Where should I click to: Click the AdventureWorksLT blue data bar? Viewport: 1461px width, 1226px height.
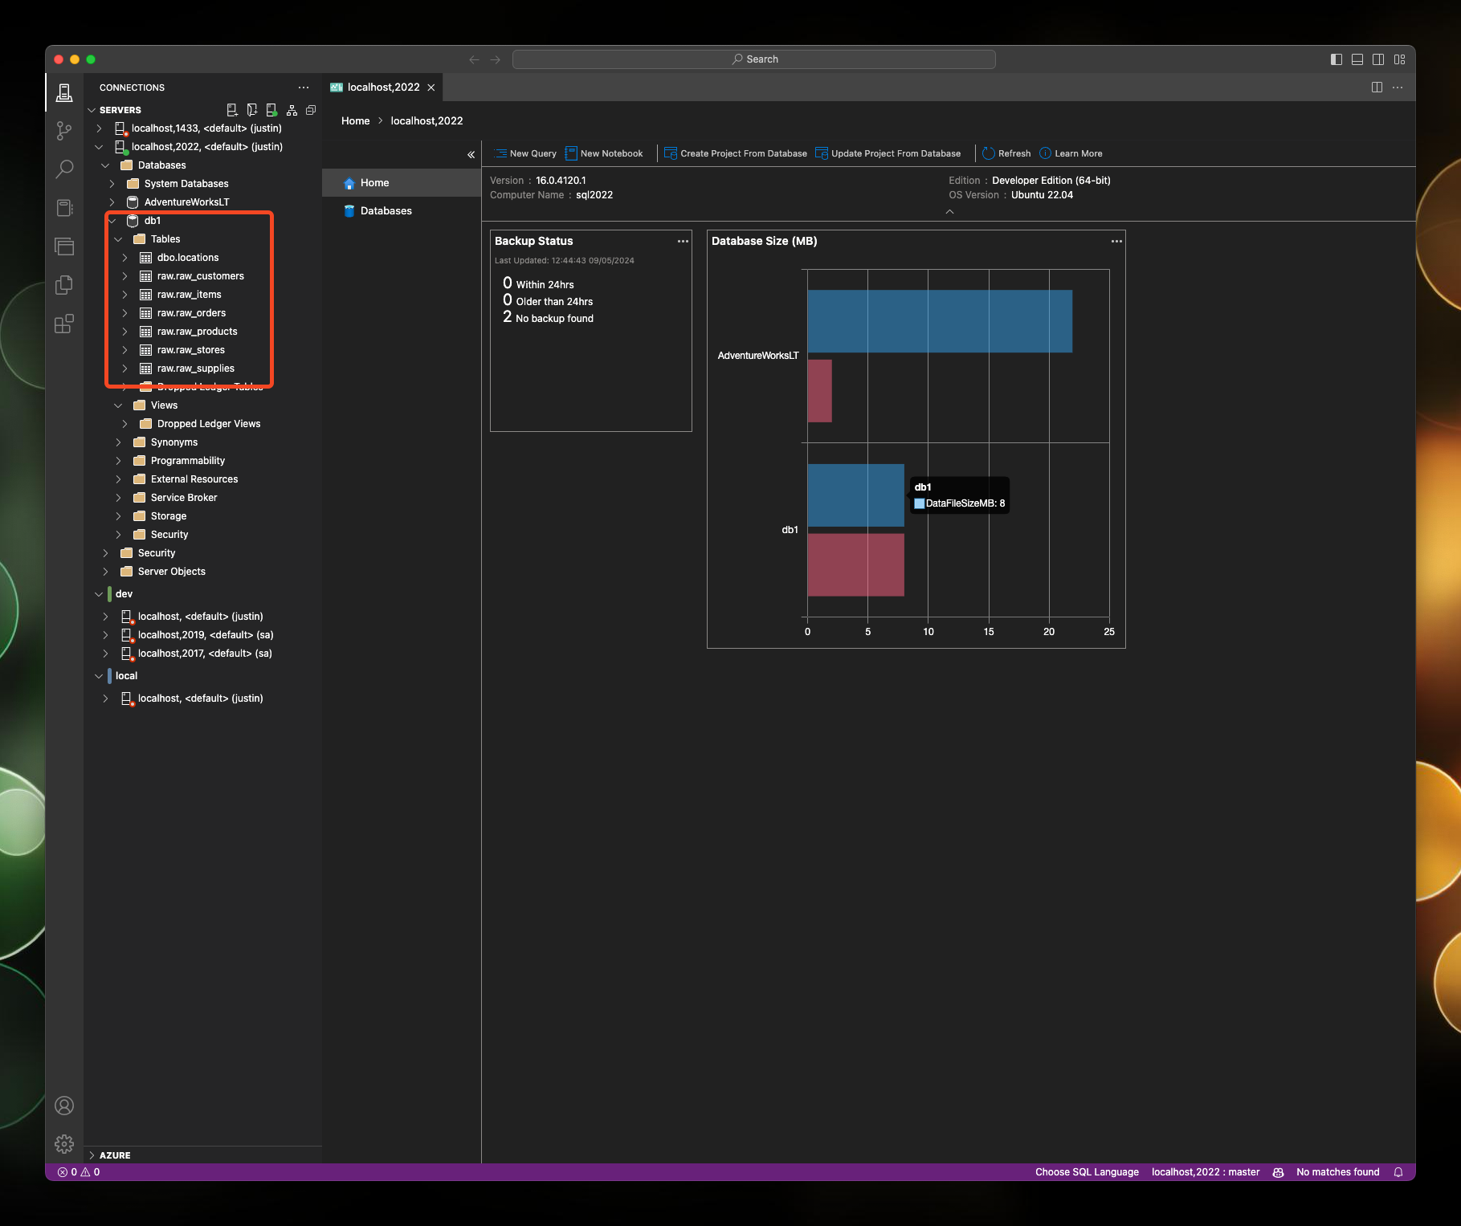(940, 321)
